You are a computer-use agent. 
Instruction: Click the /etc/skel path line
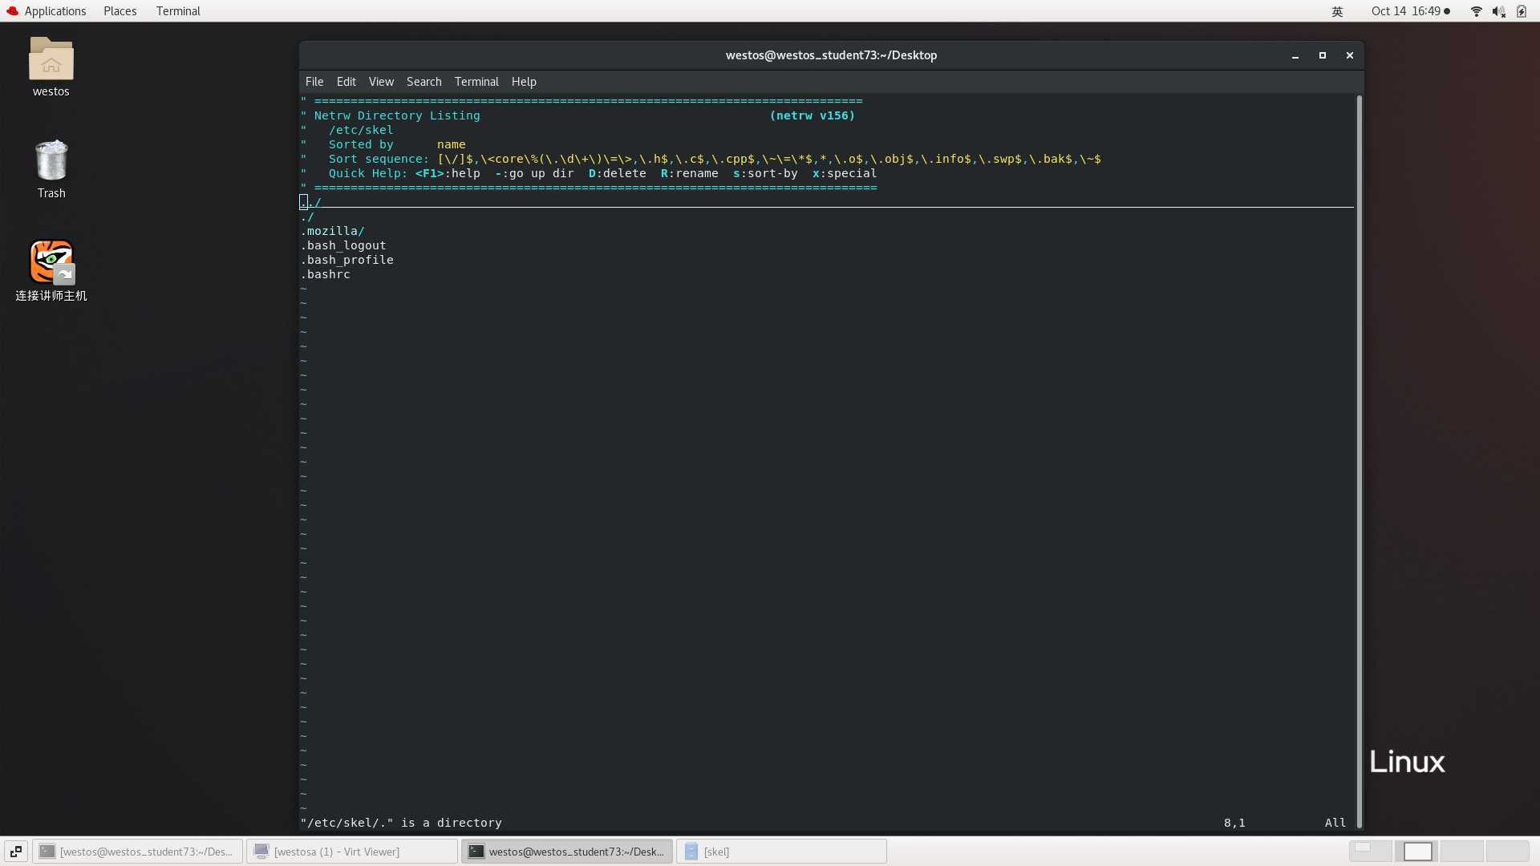[361, 130]
